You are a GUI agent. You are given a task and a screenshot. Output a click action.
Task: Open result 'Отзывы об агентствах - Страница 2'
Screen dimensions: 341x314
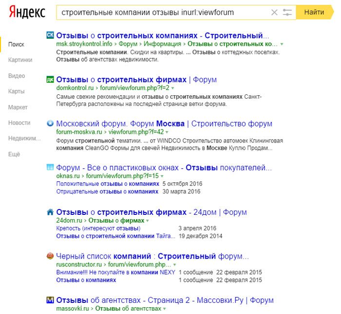(x=165, y=300)
